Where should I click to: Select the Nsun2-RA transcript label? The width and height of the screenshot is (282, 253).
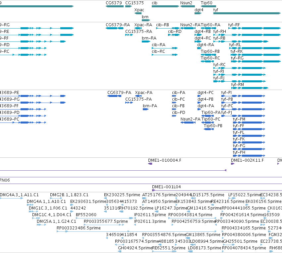190,25
